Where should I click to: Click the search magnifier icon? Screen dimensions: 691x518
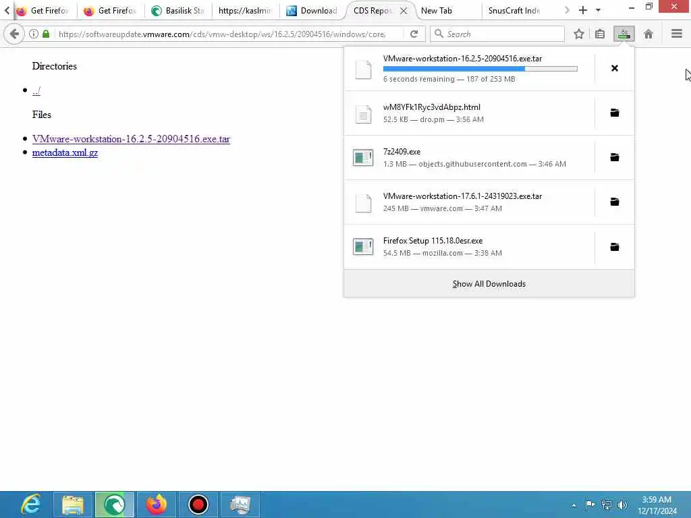tap(439, 34)
